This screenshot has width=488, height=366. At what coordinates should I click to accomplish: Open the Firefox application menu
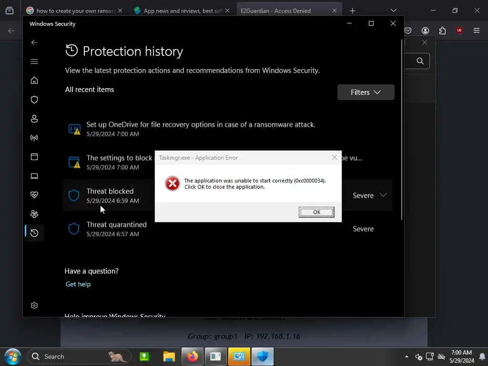pos(477,30)
